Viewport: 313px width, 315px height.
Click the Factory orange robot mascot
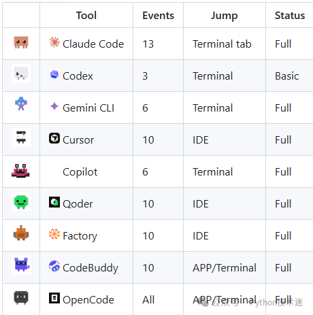coord(21,233)
